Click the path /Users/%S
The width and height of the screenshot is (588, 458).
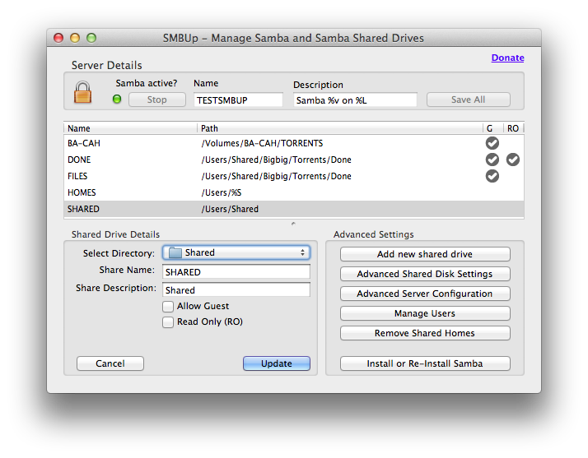click(222, 193)
